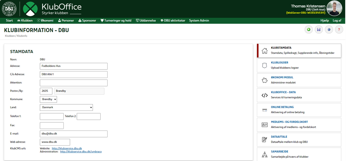Open the KLUBOFFICE - DATA section link
The image size is (346, 161).
pos(283,92)
